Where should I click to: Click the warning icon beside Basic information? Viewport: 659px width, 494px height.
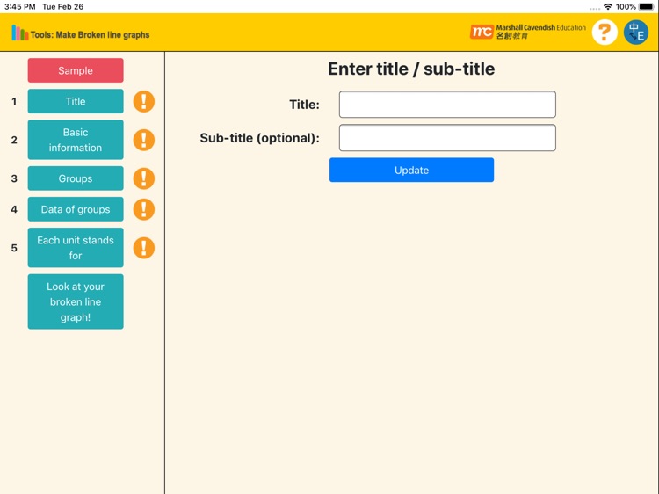[x=144, y=140]
